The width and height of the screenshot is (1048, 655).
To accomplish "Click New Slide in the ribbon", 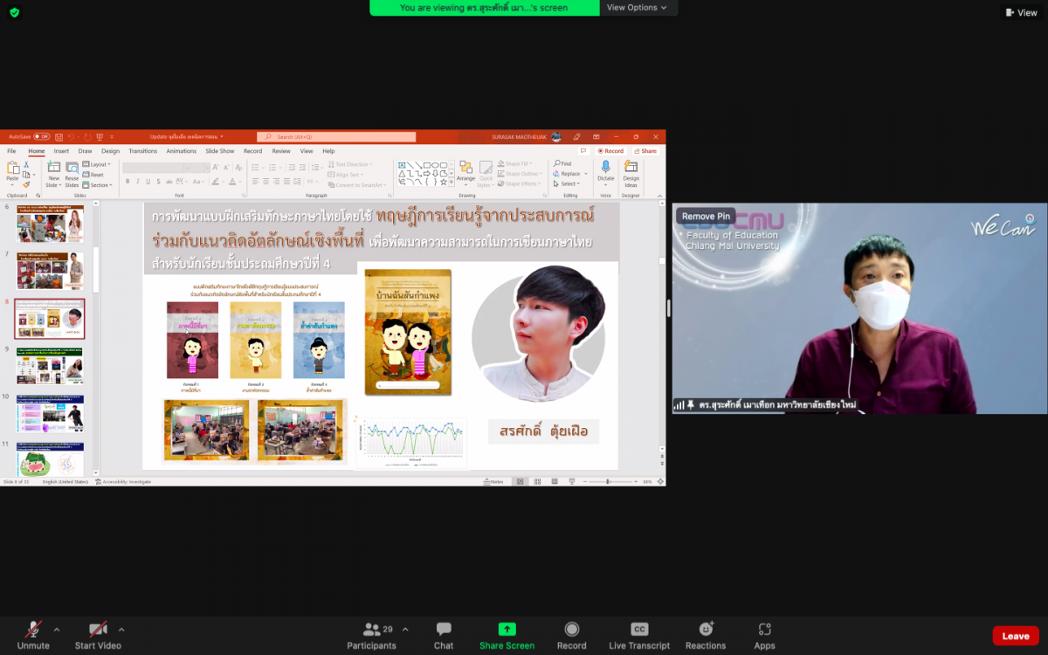I will tap(54, 174).
